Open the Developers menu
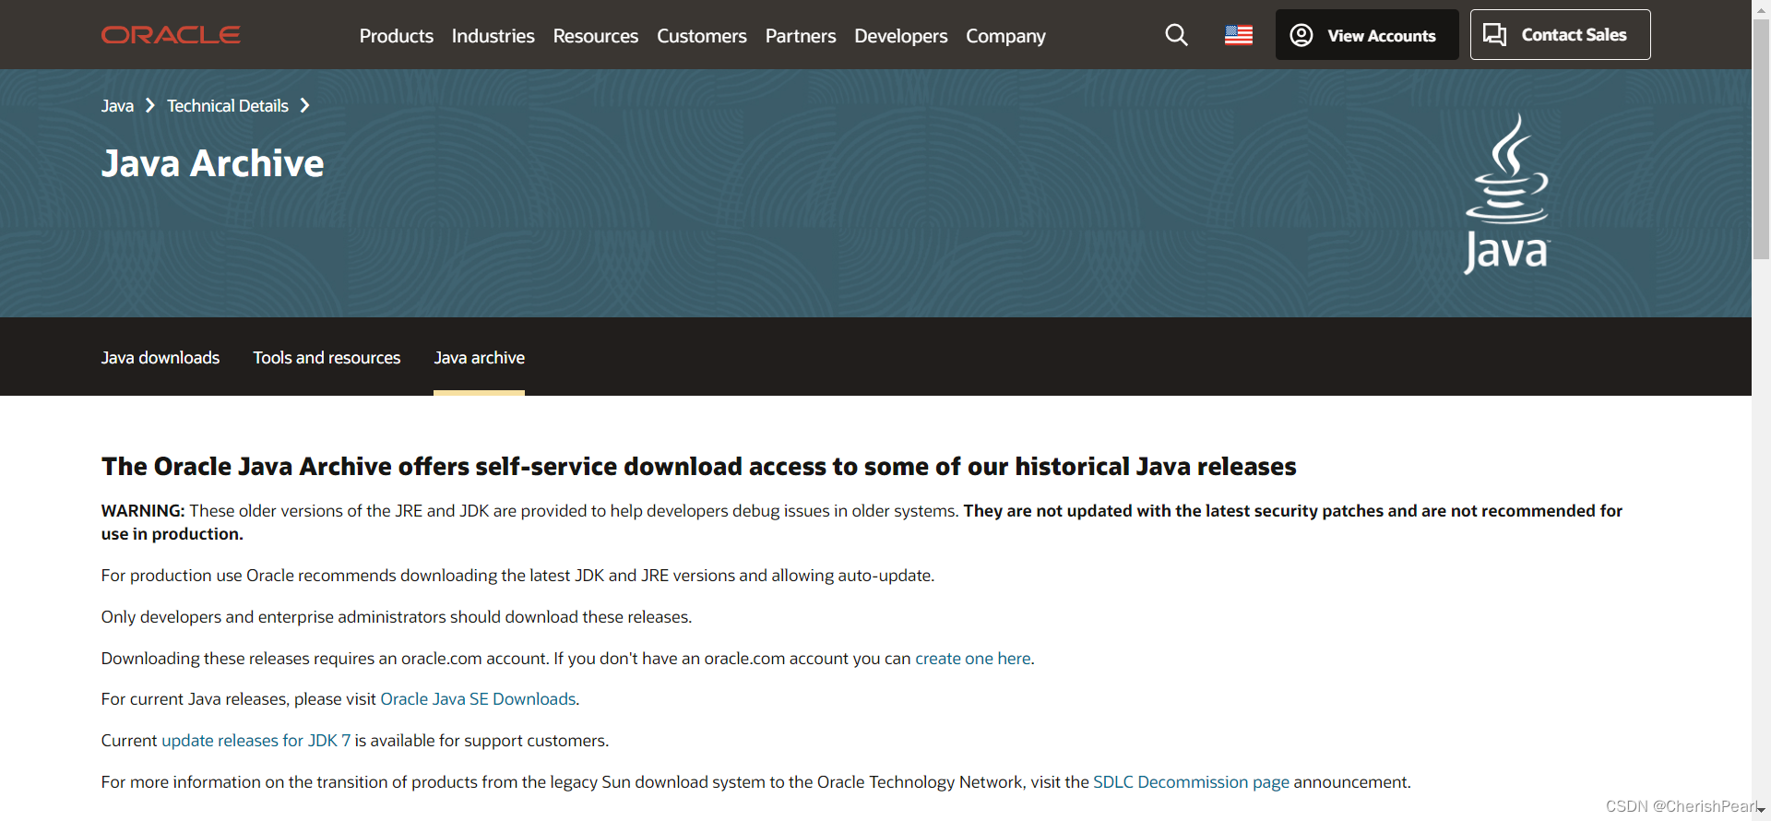Image resolution: width=1771 pixels, height=821 pixels. point(901,36)
